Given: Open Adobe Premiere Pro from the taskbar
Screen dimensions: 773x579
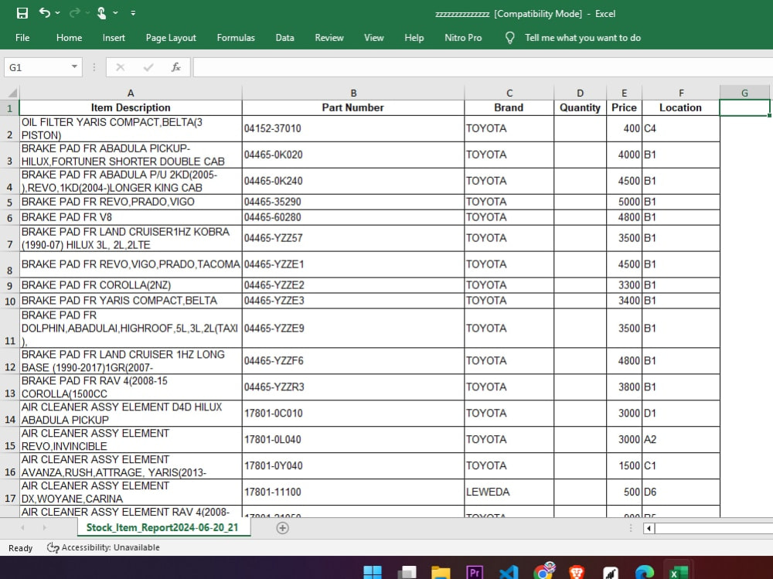Looking at the screenshot, I should (475, 572).
